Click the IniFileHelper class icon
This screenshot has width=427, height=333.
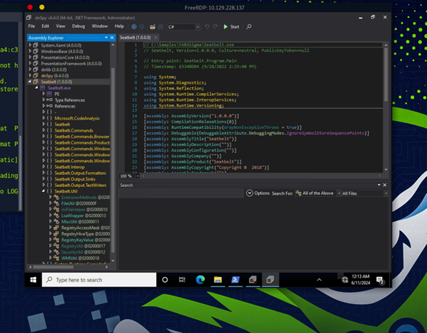tap(56, 210)
